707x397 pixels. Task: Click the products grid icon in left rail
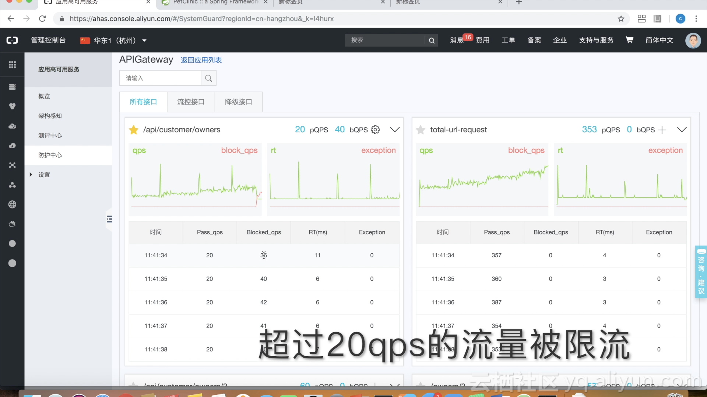pos(12,65)
